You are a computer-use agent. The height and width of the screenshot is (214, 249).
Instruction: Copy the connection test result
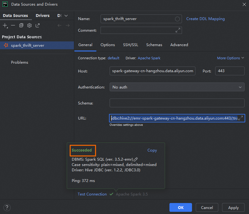pyautogui.click(x=152, y=150)
